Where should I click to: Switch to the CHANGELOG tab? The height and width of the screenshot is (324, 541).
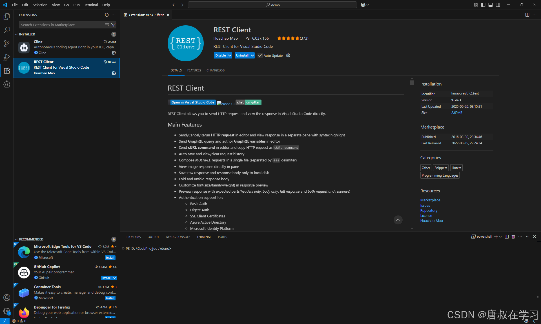point(215,70)
